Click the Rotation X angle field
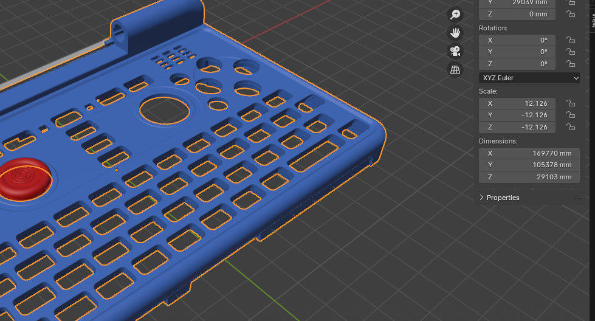595x321 pixels. pyautogui.click(x=517, y=40)
